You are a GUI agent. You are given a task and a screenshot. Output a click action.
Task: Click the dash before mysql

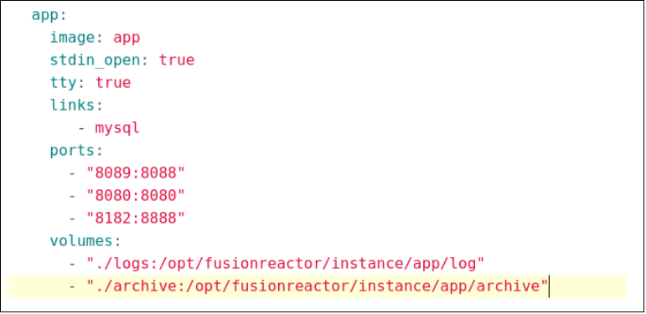[81, 128]
